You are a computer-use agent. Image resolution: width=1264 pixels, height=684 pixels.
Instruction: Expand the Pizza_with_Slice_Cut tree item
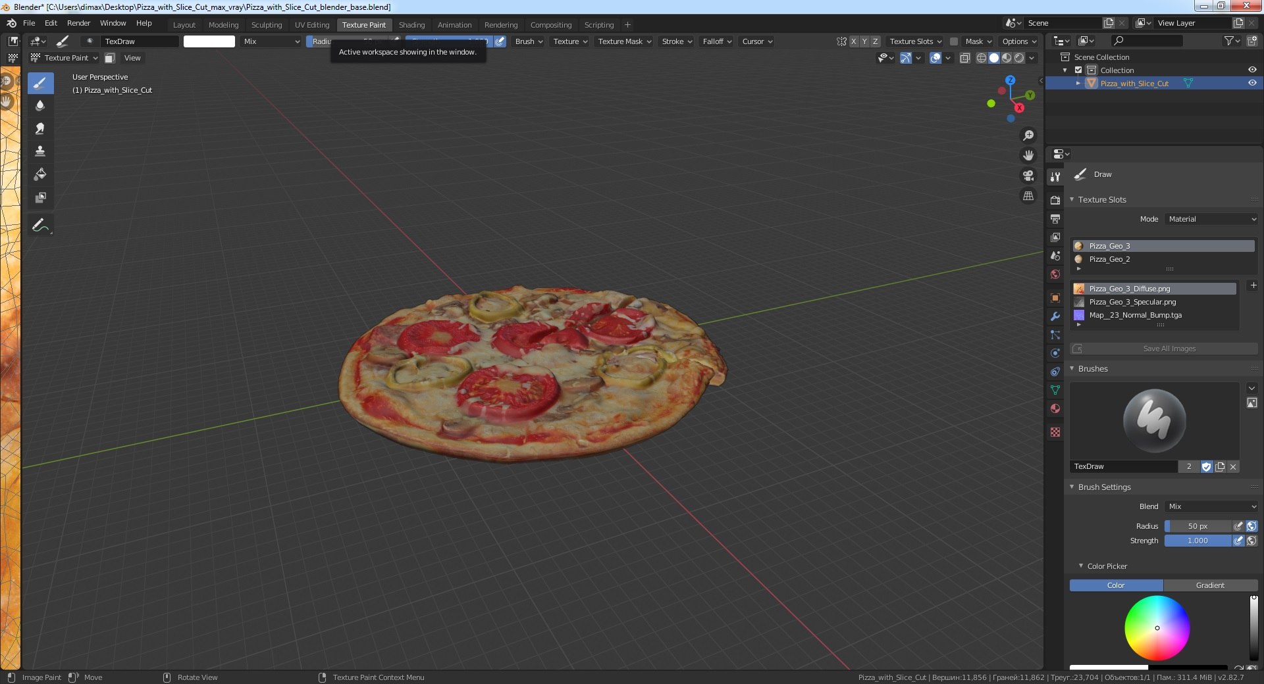[x=1078, y=84]
